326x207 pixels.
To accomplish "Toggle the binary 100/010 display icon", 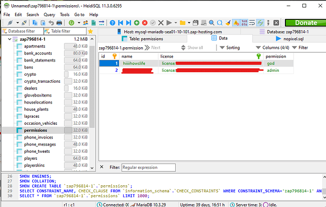I will (244, 23).
